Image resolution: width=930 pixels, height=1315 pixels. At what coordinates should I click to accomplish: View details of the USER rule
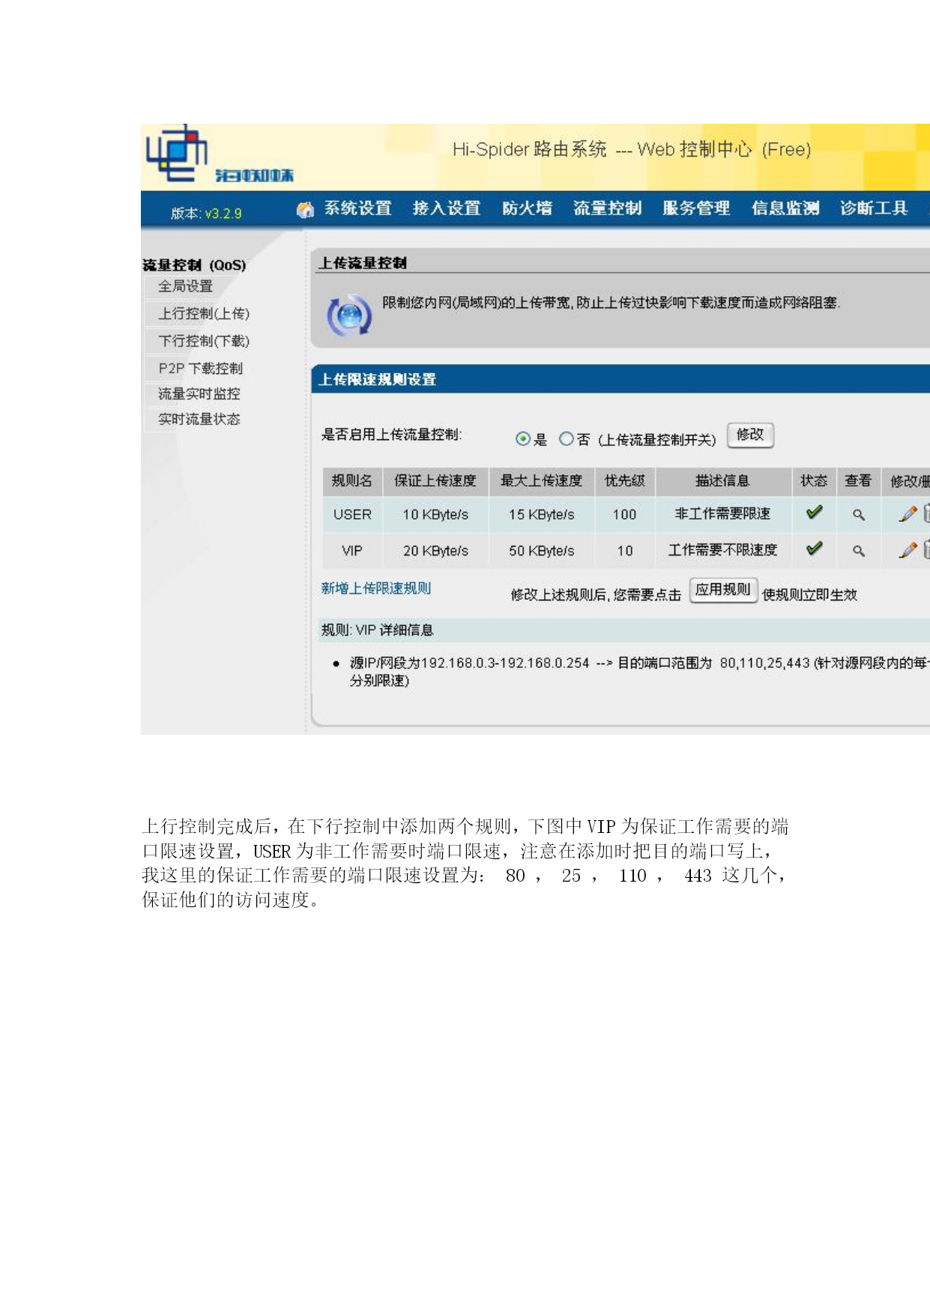859,514
